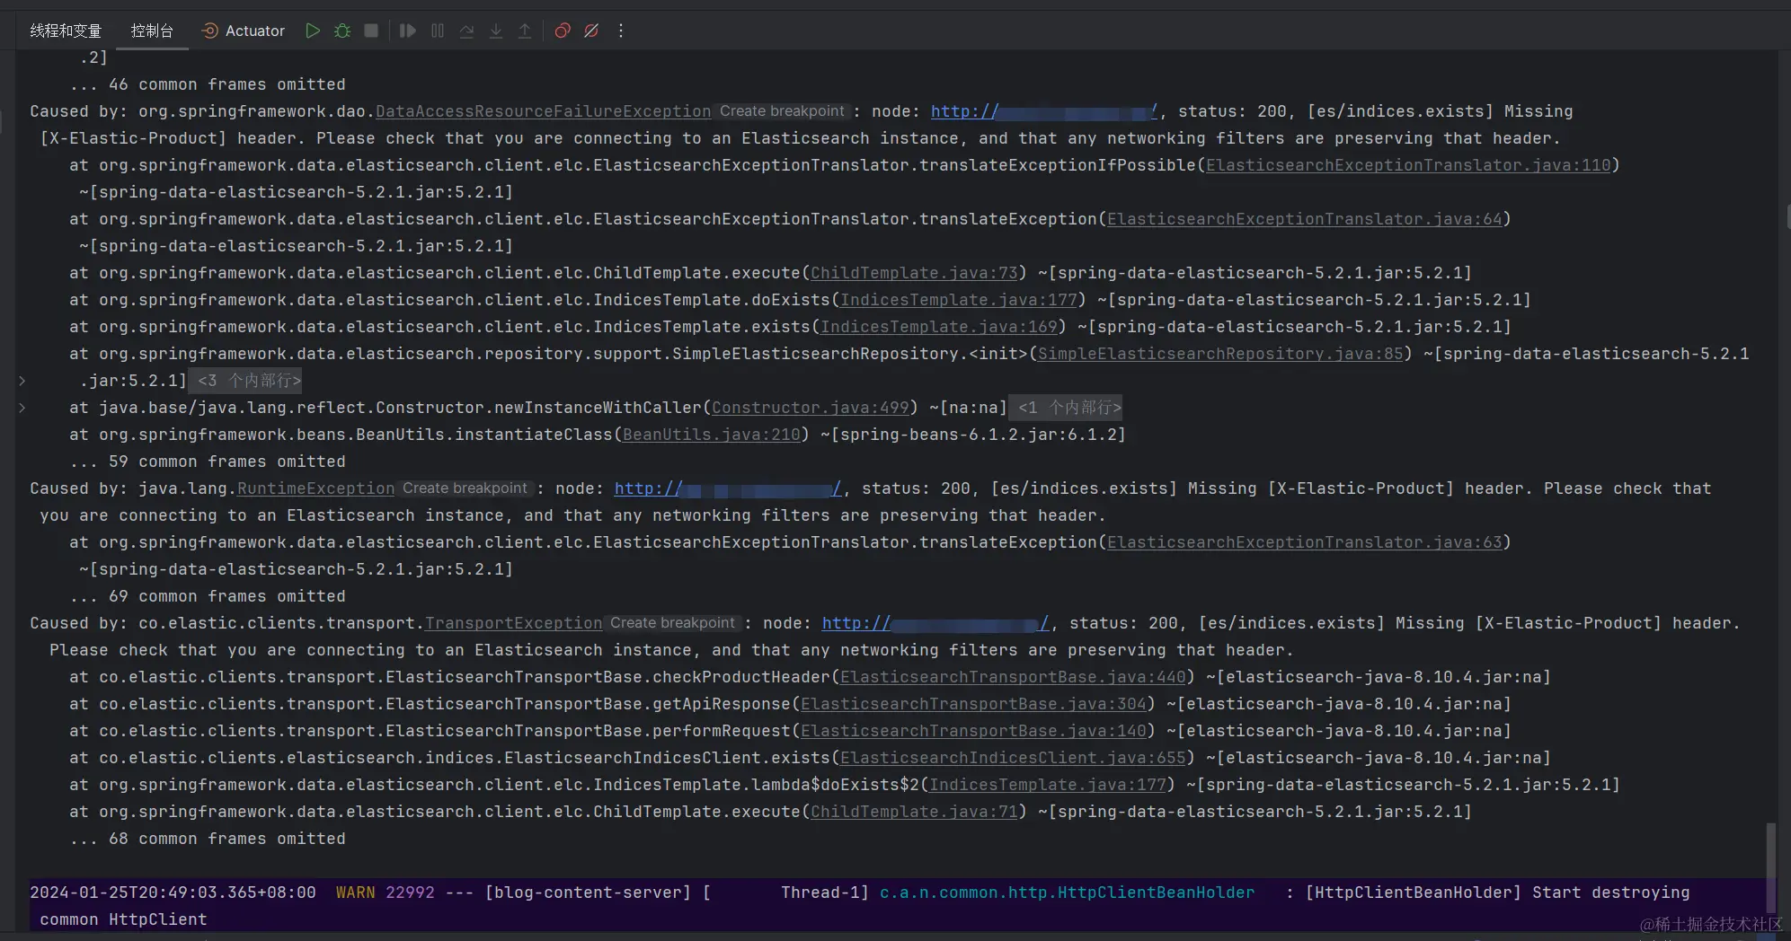Open ChildTemplate.java:73 in the editor
This screenshot has width=1791, height=941.
[913, 273]
